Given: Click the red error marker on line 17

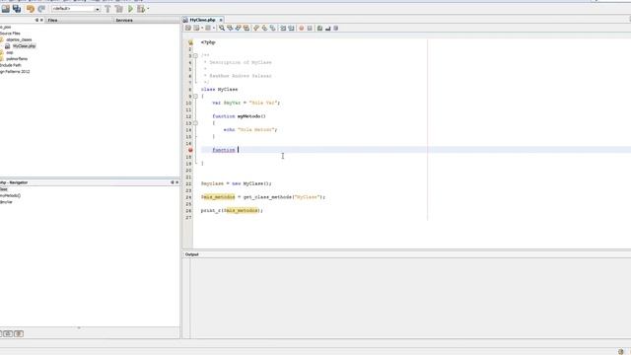Looking at the screenshot, I should (190, 150).
